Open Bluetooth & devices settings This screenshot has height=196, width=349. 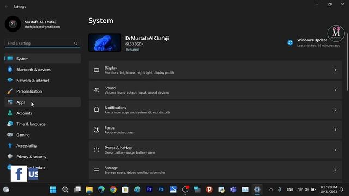coord(43,70)
